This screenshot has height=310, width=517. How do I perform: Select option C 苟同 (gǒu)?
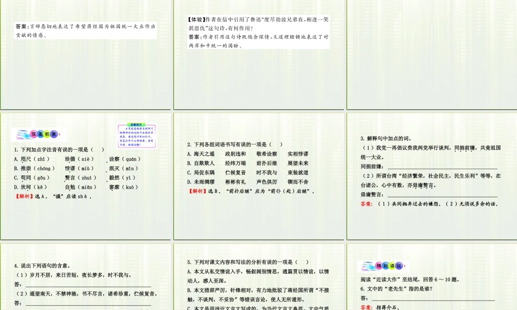(x=32, y=178)
